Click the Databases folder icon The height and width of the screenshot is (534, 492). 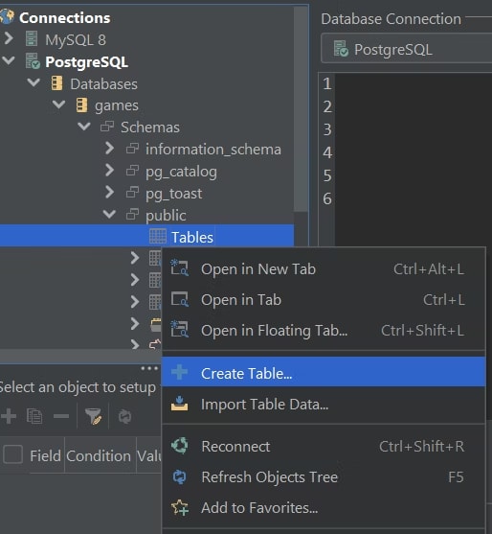(56, 83)
